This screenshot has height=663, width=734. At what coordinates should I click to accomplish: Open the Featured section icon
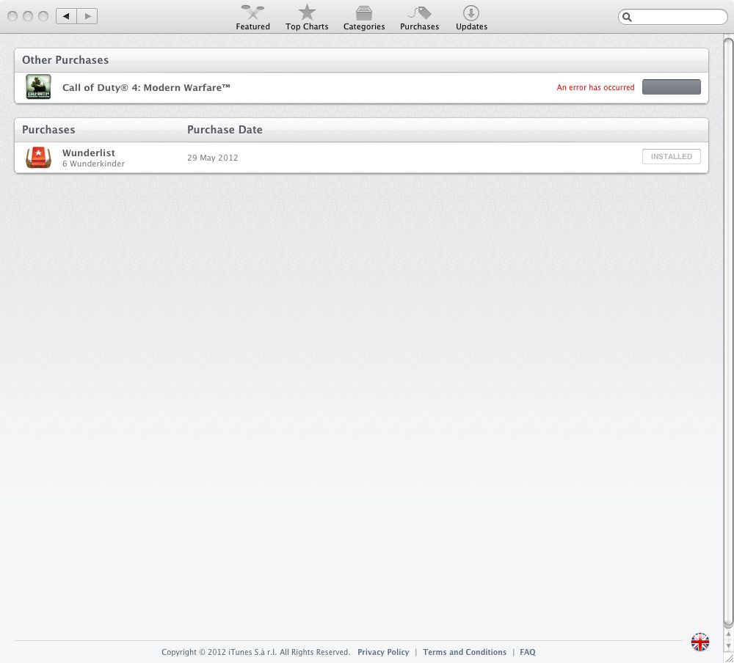pyautogui.click(x=252, y=12)
